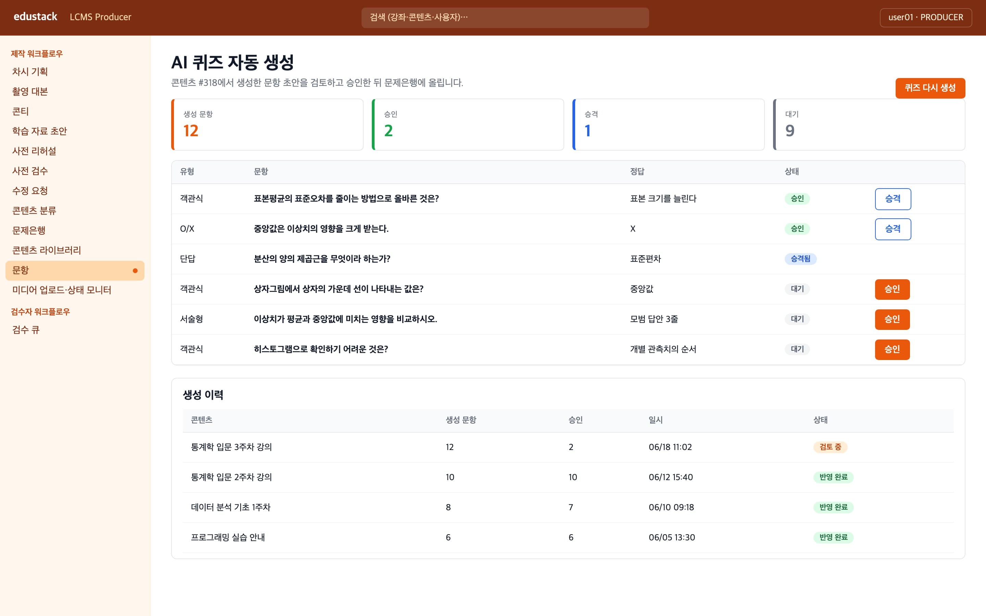This screenshot has height=616, width=986.
Task: Click the 콘텐츠 column header in history
Action: click(202, 420)
